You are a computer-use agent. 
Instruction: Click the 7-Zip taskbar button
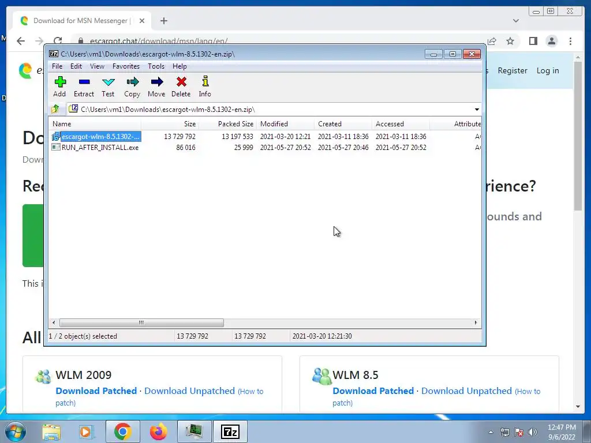click(230, 431)
